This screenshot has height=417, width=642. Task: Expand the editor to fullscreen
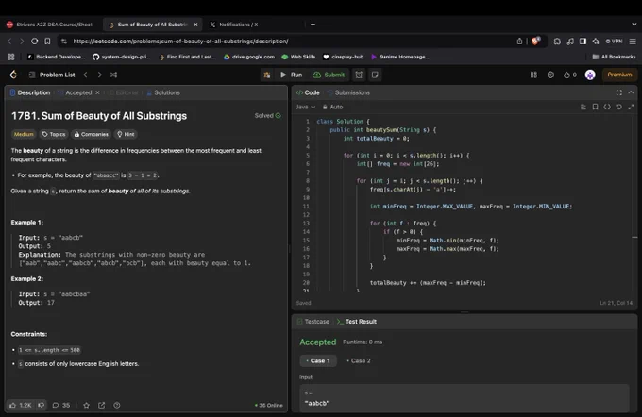pos(631,107)
